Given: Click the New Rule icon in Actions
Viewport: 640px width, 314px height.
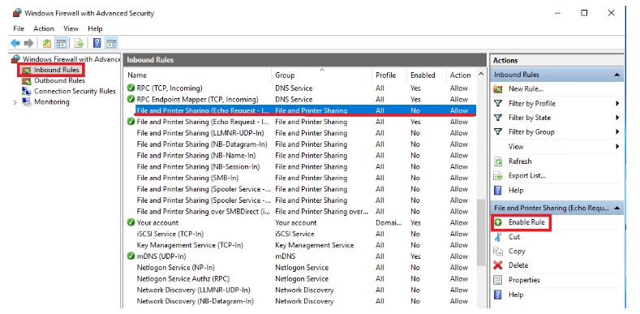Looking at the screenshot, I should pyautogui.click(x=498, y=89).
